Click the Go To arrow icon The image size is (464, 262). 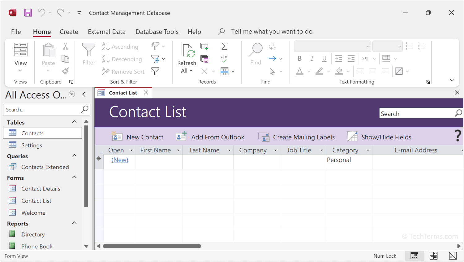(272, 59)
